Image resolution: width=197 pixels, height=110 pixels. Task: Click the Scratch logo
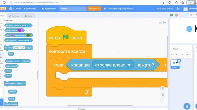point(3,9)
